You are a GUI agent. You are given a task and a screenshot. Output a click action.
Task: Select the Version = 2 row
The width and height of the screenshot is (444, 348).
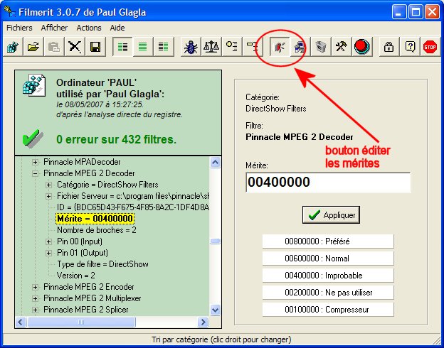coord(76,276)
